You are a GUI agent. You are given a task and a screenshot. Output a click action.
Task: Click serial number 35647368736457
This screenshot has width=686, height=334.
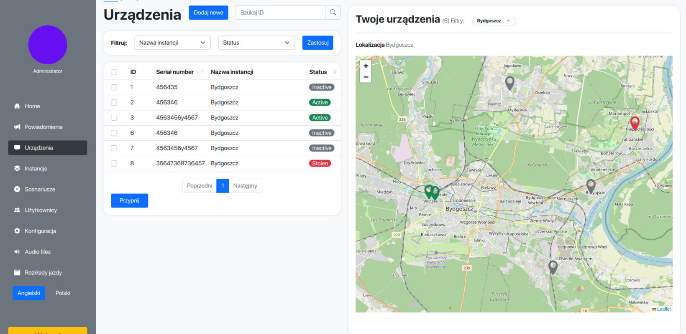click(181, 163)
